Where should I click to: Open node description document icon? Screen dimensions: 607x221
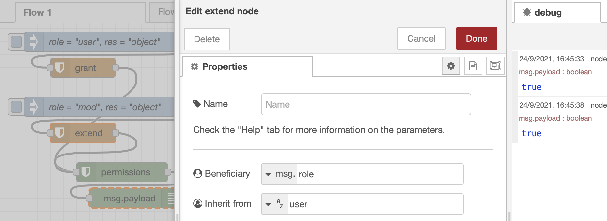(x=473, y=66)
